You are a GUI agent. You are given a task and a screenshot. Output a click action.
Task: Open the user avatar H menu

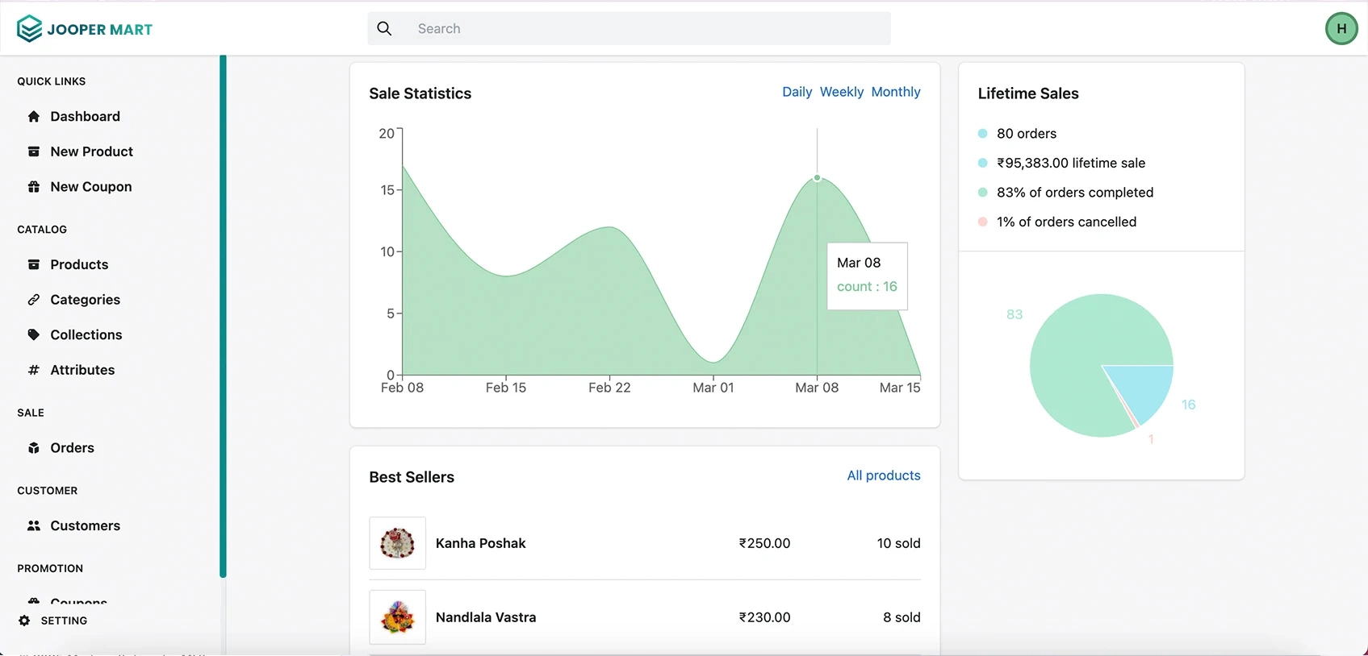pos(1341,29)
